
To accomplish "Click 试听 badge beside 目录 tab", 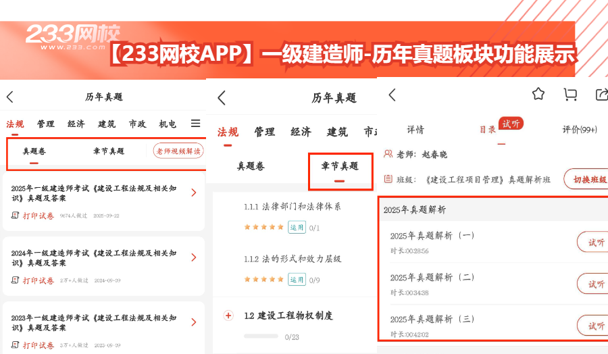I will (x=511, y=124).
